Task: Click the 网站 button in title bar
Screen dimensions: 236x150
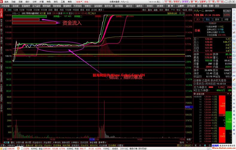Action: (220, 2)
